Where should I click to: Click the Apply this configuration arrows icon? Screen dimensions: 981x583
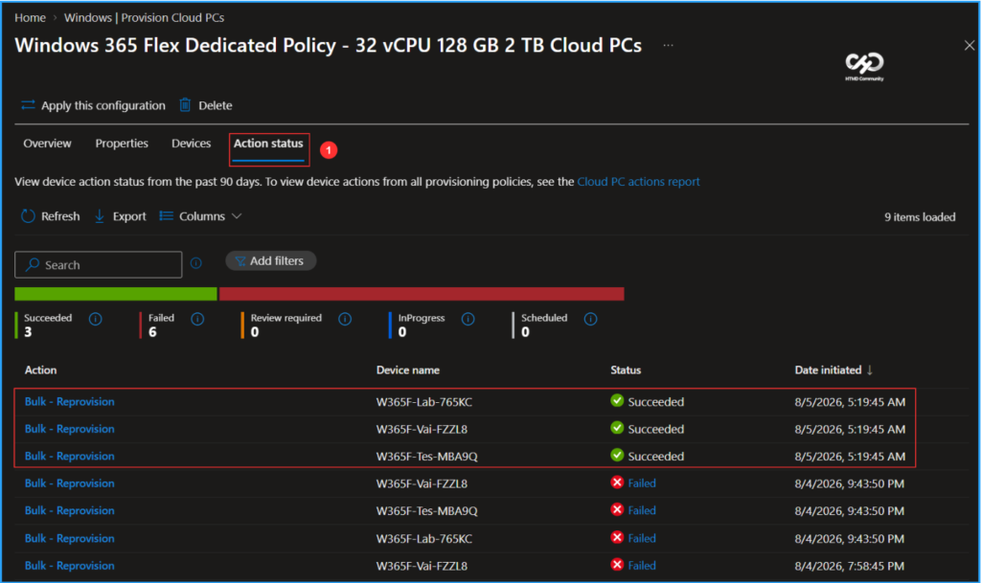28,105
